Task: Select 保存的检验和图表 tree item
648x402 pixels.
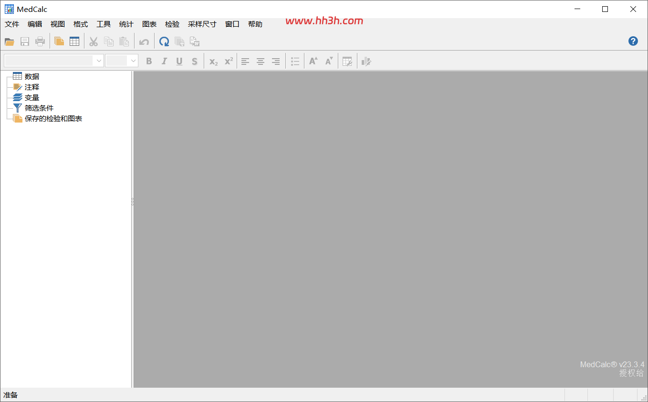Action: pos(53,119)
